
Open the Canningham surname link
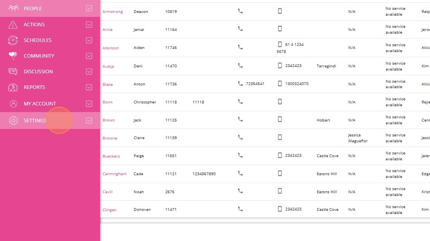click(114, 174)
